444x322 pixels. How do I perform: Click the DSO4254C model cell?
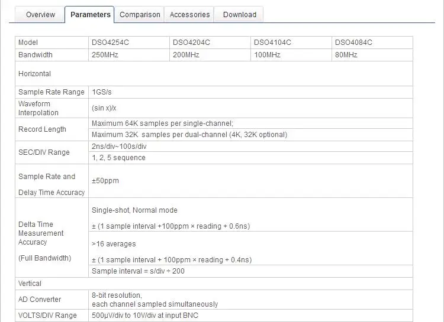[129, 43]
